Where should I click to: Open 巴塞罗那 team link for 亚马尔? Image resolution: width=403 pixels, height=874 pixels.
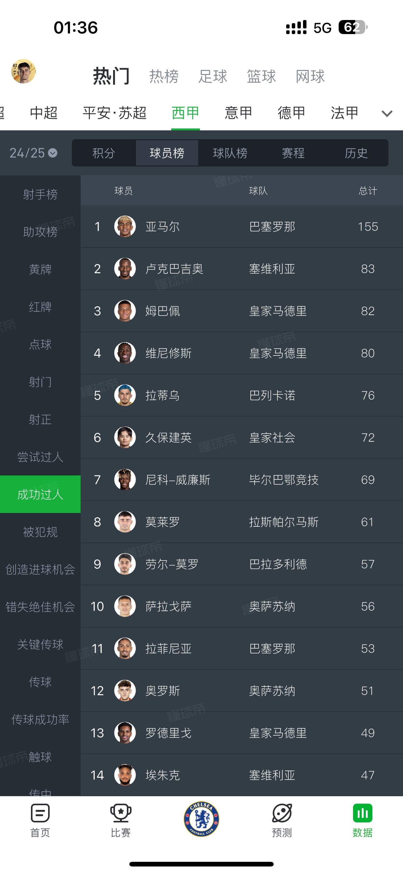272,227
